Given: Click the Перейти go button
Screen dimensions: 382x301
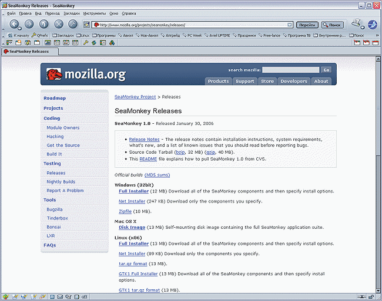Looking at the screenshot, I should [307, 25].
